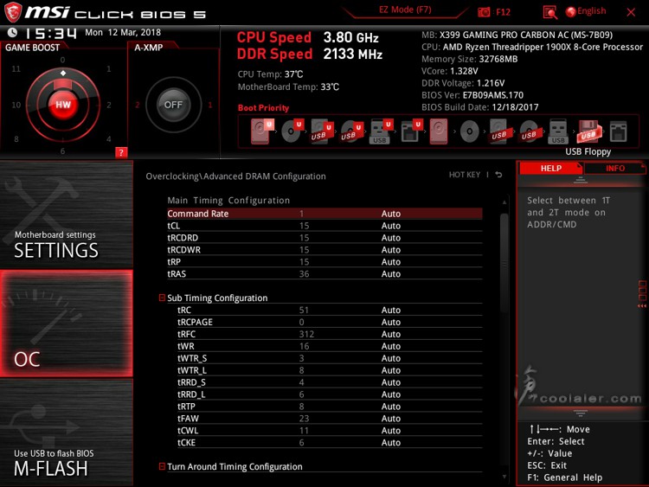
Task: Open the OC overclocking section
Action: [67, 324]
